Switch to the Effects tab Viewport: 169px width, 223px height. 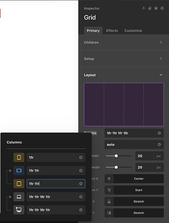[x=112, y=31]
